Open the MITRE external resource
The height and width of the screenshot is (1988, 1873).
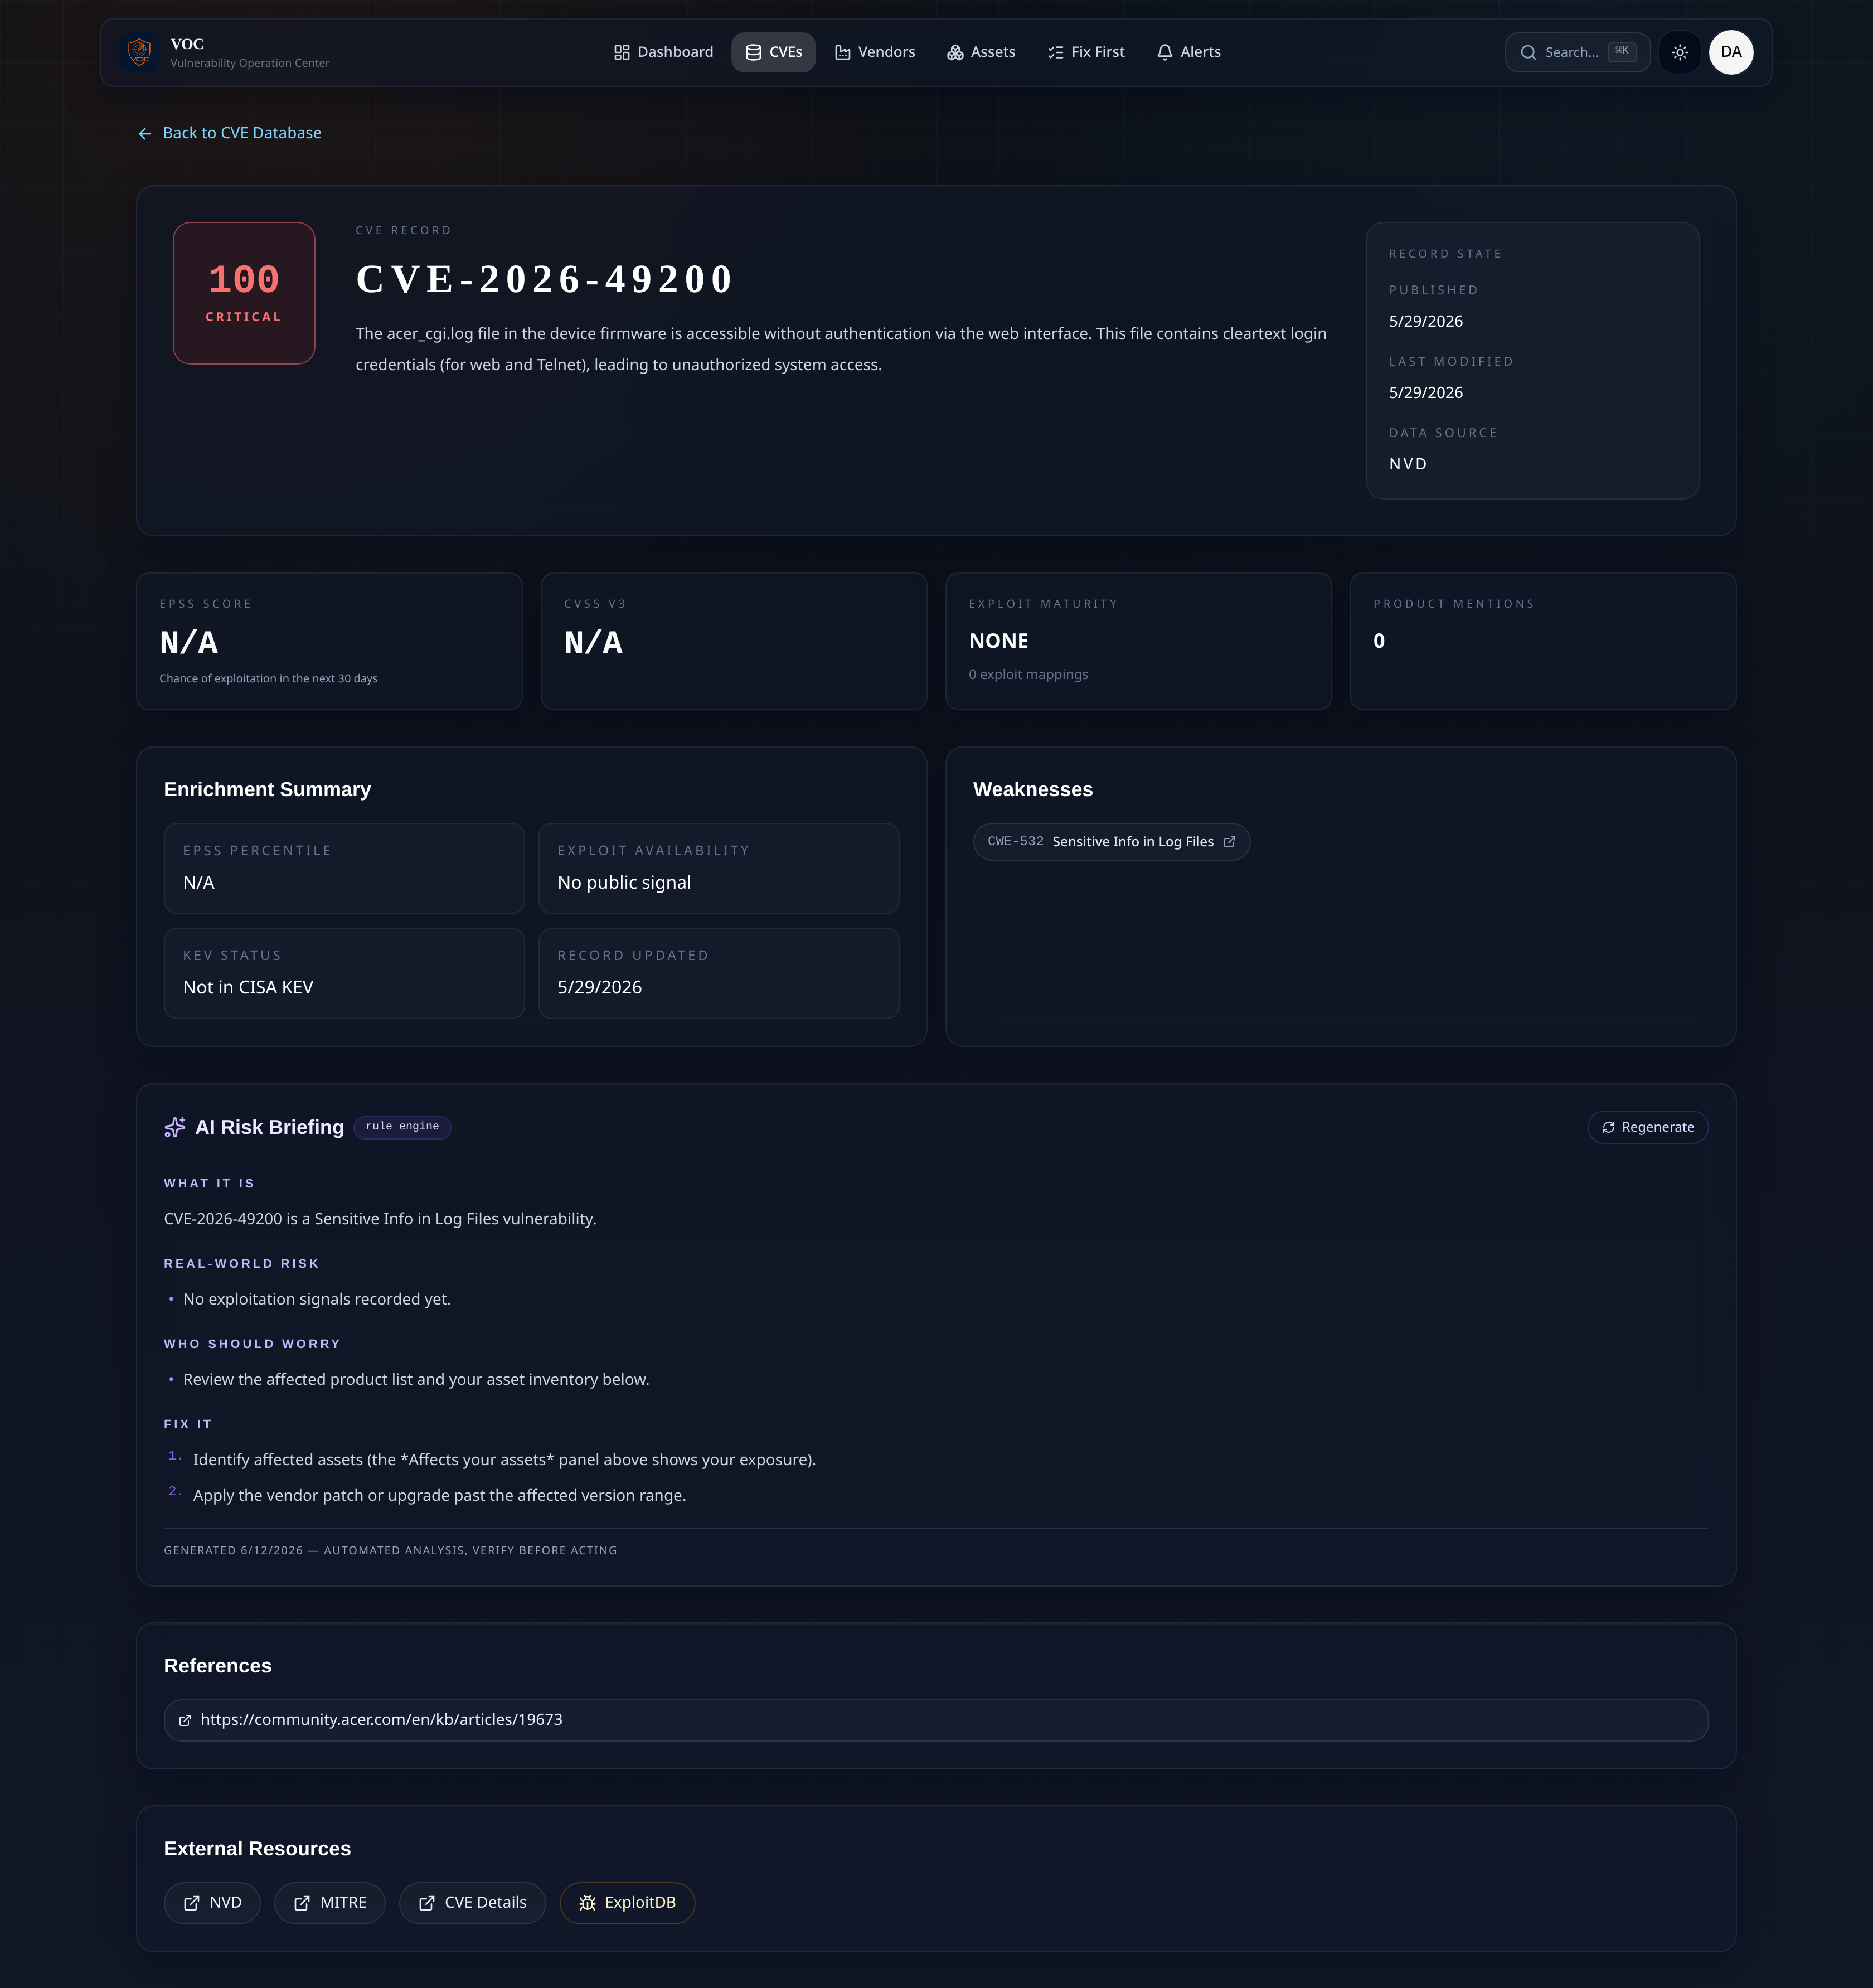coord(330,1903)
